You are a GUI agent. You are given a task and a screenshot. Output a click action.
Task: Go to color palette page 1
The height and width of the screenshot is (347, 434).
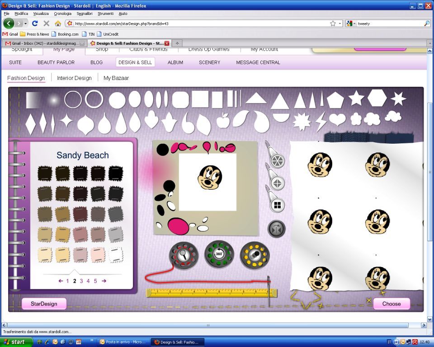(x=67, y=281)
